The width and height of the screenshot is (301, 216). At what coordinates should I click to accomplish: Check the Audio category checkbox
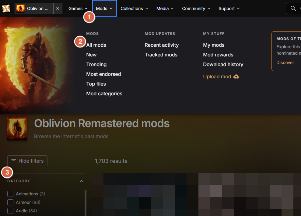pos(10,211)
